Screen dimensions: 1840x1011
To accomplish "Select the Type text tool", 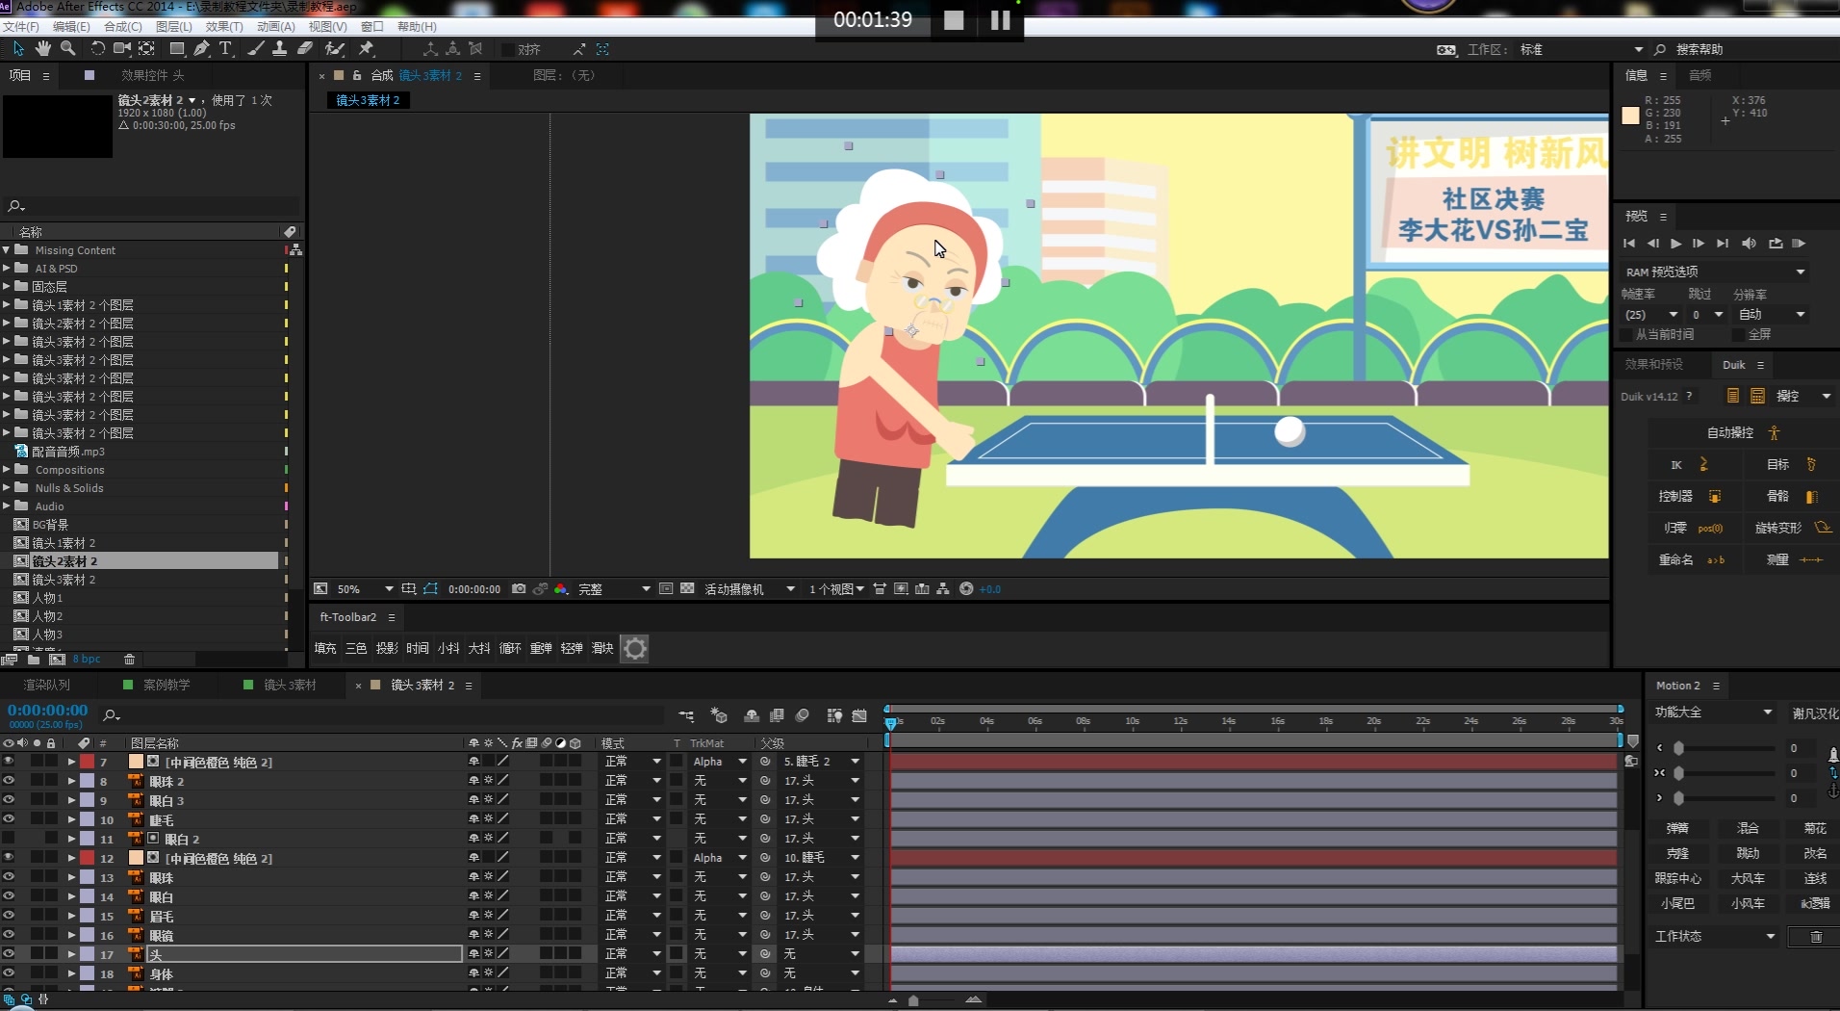I will tap(225, 48).
